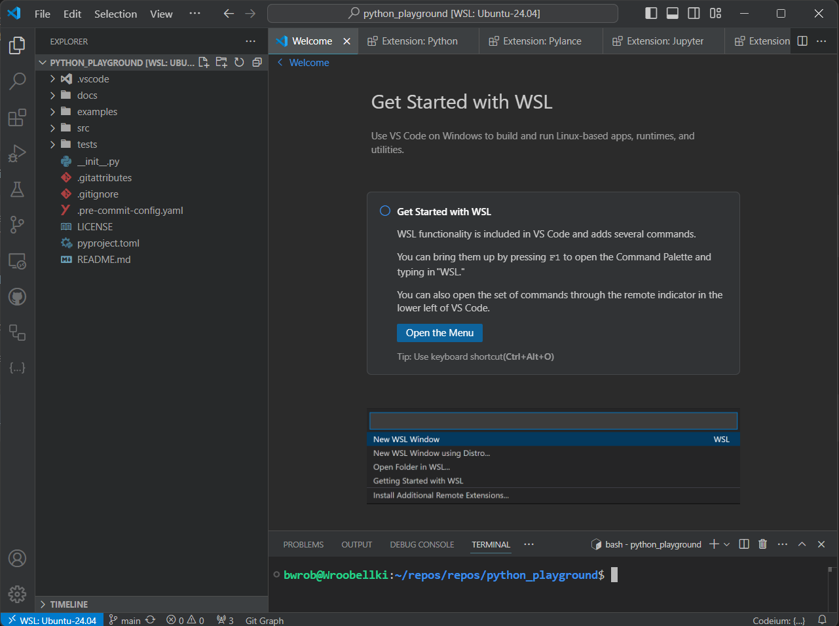Open the new terminal launch profile dropdown
Screen dimensions: 839x626
(x=727, y=544)
